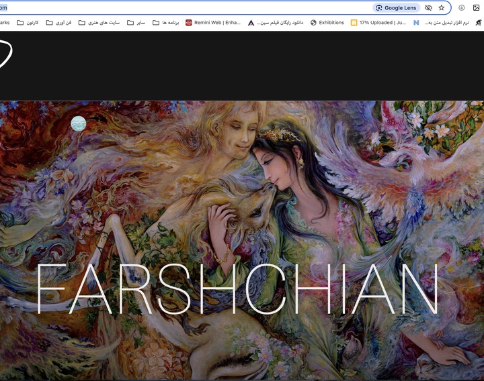Click the white logo in the black header
The height and width of the screenshot is (381, 484).
click(5, 54)
